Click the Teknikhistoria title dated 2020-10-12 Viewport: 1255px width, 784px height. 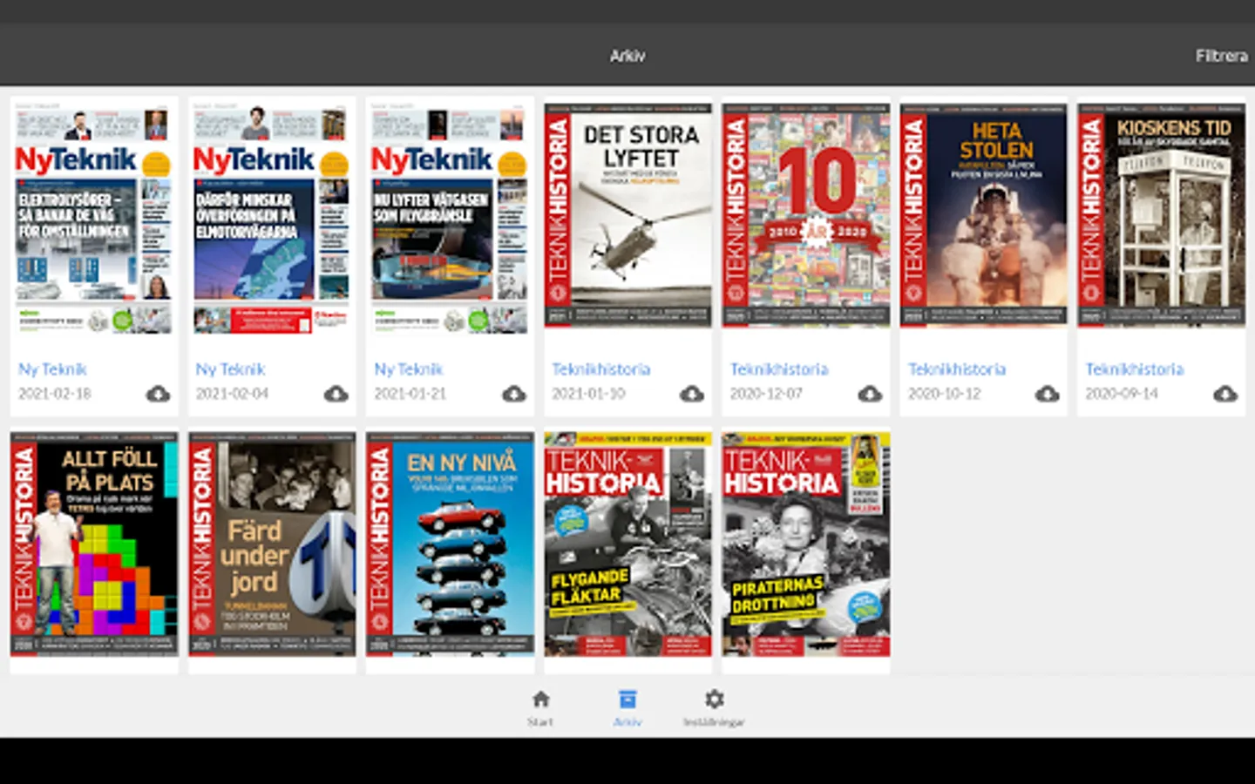(957, 369)
